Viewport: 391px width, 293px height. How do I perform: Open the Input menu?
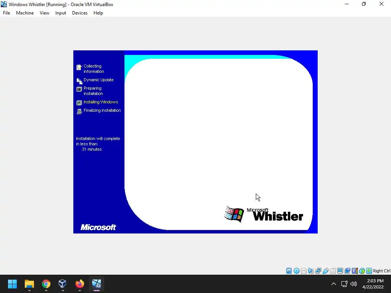point(61,13)
